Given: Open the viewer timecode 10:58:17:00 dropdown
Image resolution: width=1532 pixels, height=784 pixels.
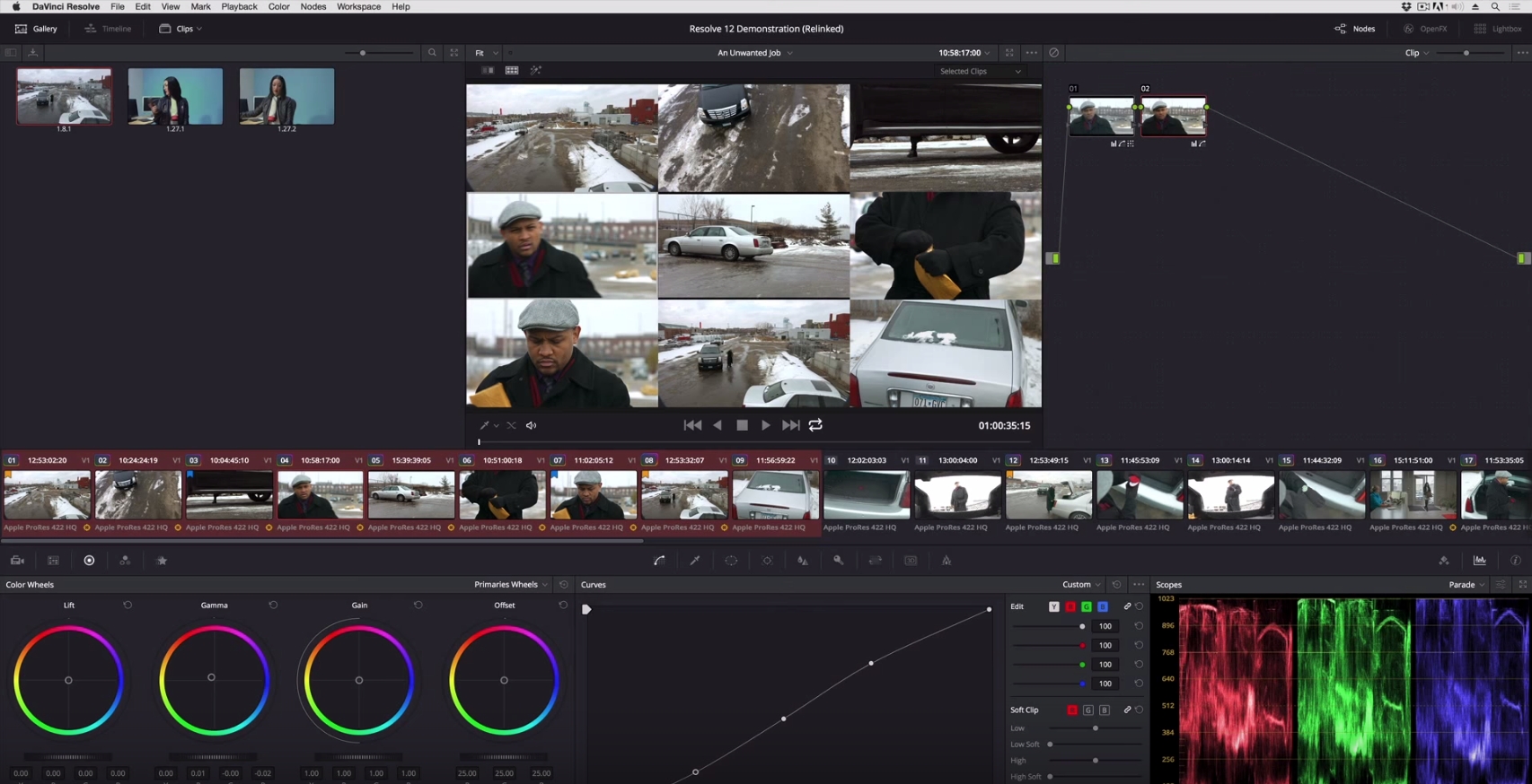Looking at the screenshot, I should [964, 53].
